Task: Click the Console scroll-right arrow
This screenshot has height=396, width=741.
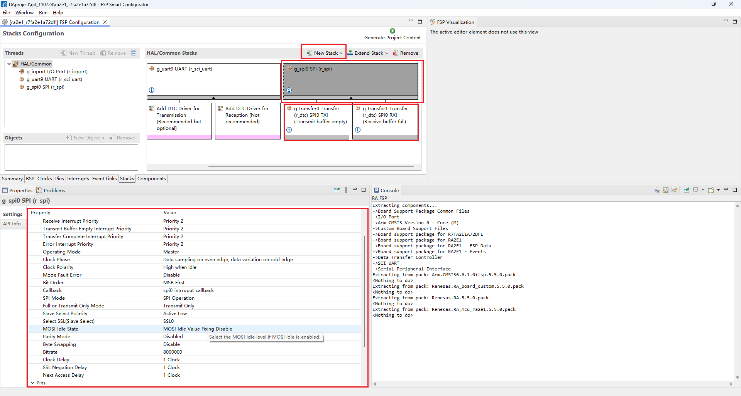Action: (x=731, y=384)
